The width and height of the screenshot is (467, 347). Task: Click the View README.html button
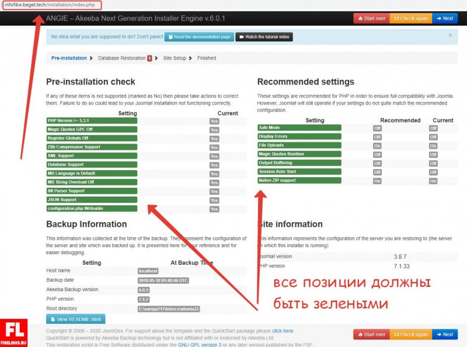pyautogui.click(x=76, y=319)
